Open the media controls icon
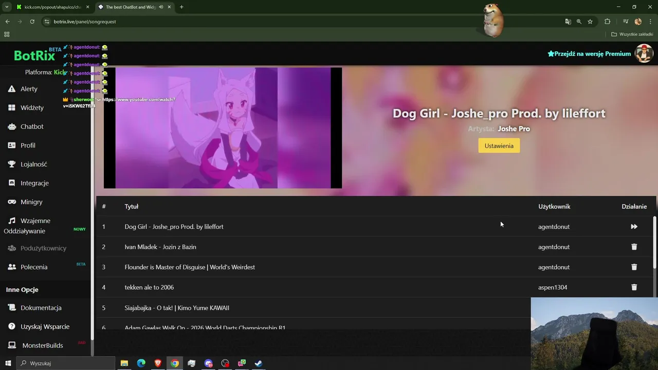This screenshot has width=658, height=370. (626, 22)
